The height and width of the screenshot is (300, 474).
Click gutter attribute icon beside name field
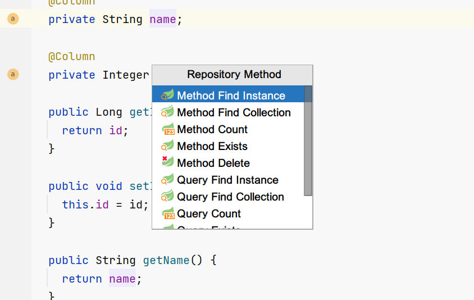(13, 19)
